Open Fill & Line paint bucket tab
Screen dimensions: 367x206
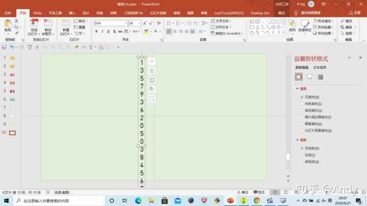(299, 77)
